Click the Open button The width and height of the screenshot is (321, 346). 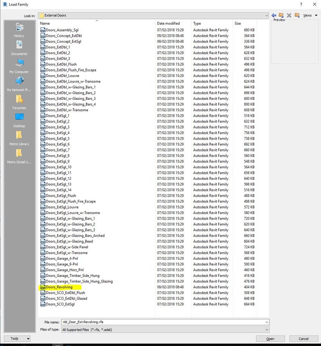[x=270, y=339]
